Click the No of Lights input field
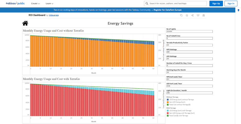Screen dimensions: 241x124 click(x=189, y=32)
